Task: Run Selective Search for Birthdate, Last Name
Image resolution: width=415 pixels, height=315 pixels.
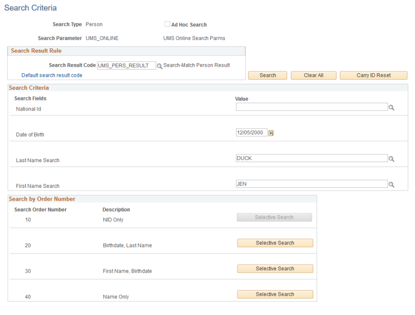Action: pos(275,243)
